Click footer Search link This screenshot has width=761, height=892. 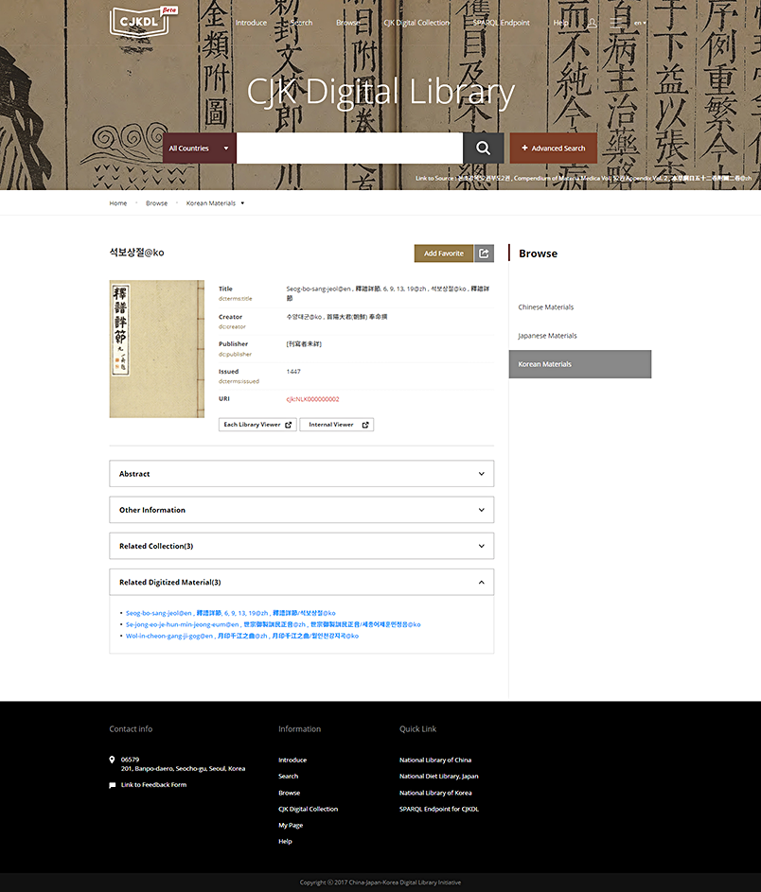pyautogui.click(x=288, y=776)
